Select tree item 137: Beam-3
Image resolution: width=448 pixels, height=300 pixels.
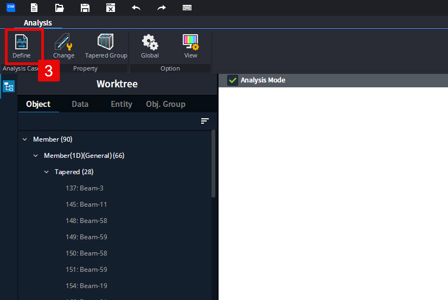point(85,188)
